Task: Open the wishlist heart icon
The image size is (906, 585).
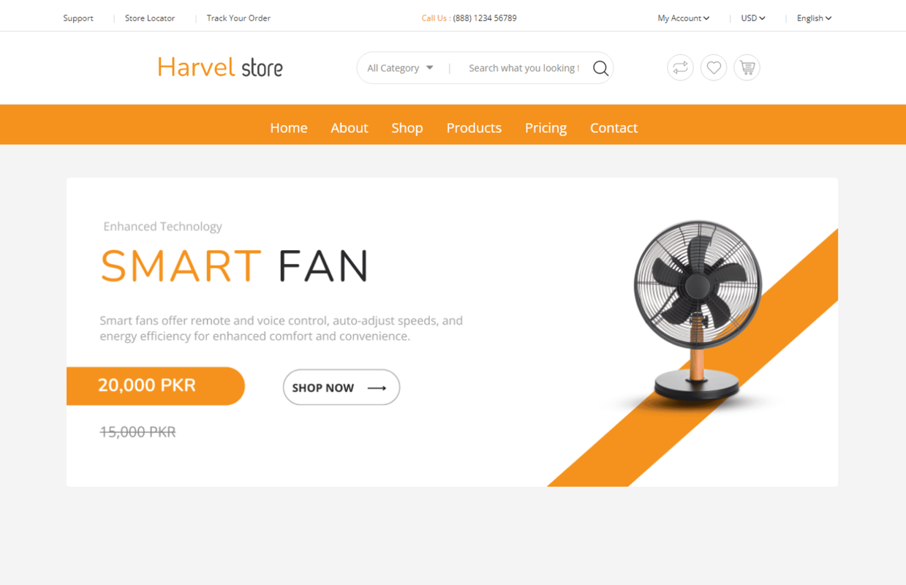Action: click(714, 68)
